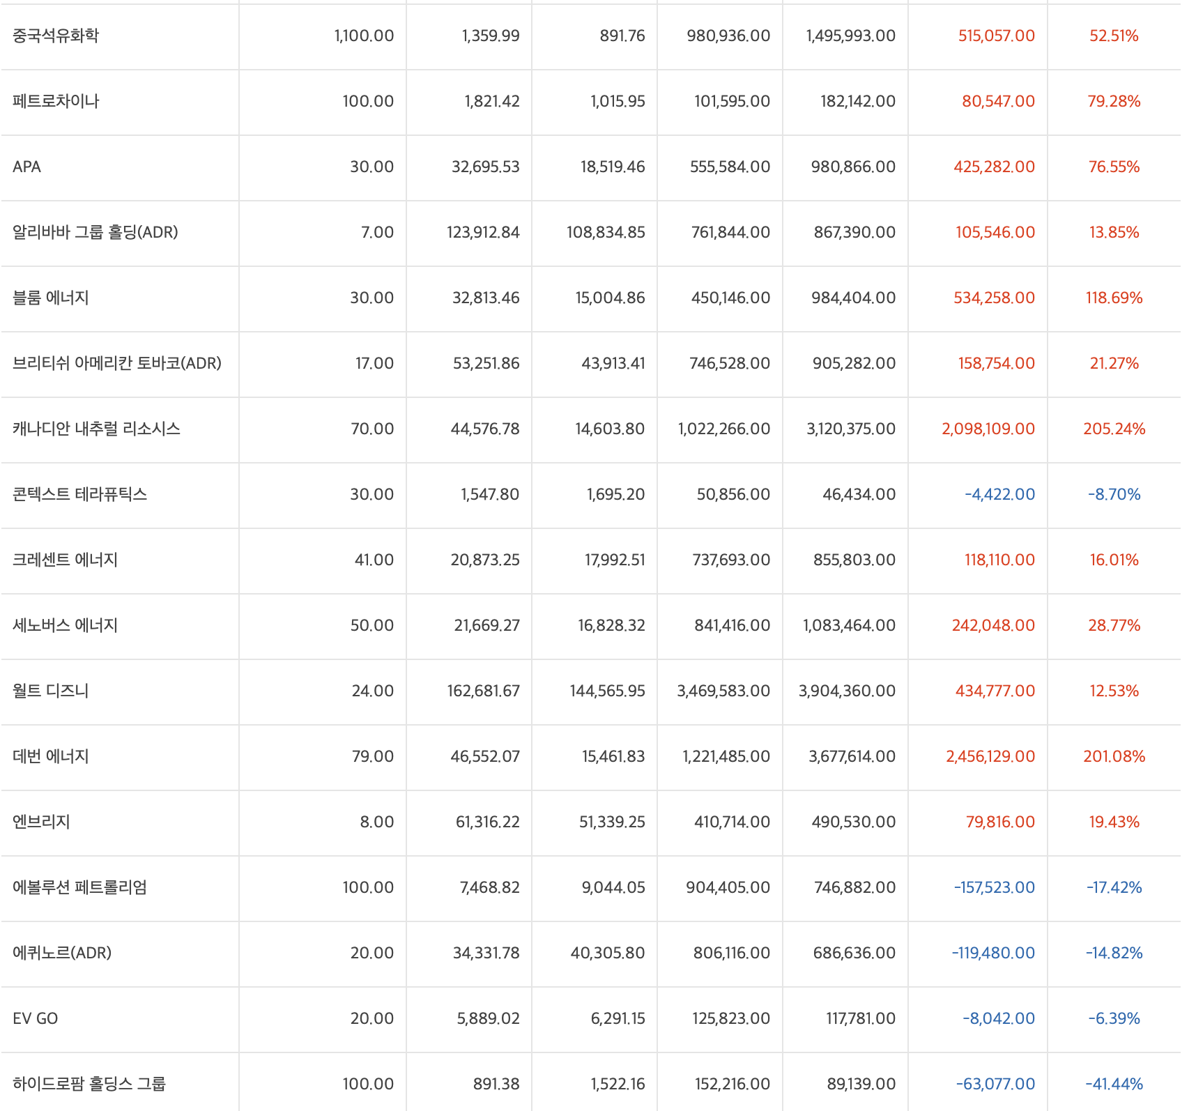1196x1111 pixels.
Task: Select 블룸 에너지 return 118.69%
Action: tap(1114, 298)
